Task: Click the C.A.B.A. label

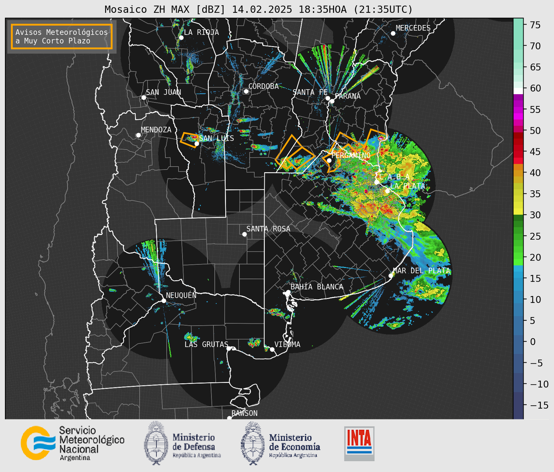Action: pyautogui.click(x=394, y=177)
